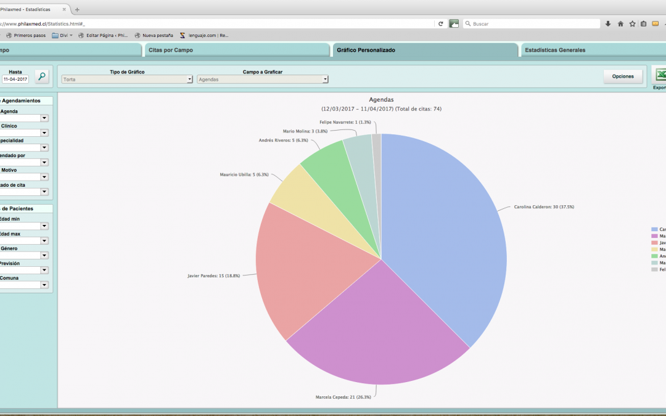Click the Carolina Calderon: 30 (37.5%) label
The height and width of the screenshot is (416, 666).
click(x=544, y=207)
